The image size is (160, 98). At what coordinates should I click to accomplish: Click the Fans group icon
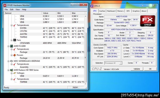15,40
